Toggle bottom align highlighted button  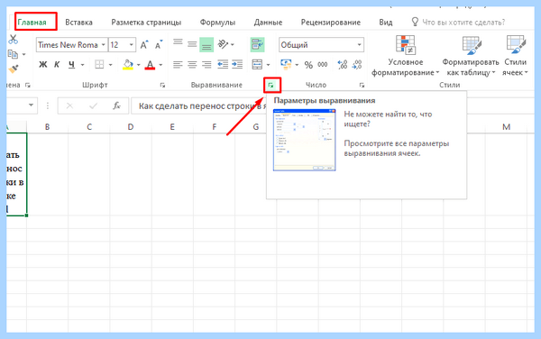tap(206, 45)
